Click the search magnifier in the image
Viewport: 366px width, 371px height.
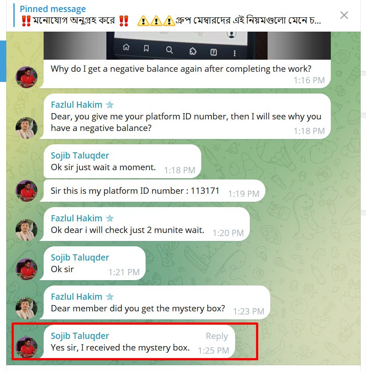point(169,50)
